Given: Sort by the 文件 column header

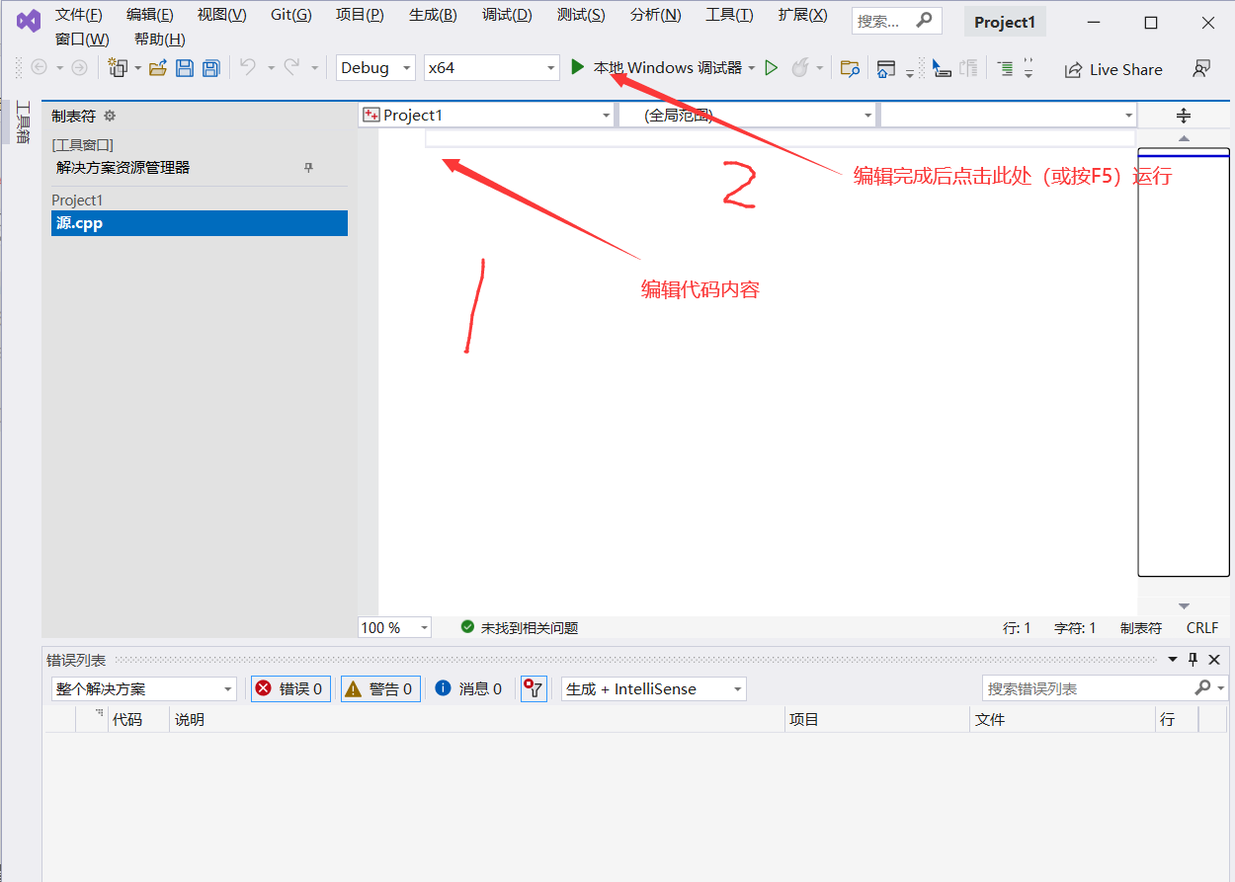Looking at the screenshot, I should (1062, 720).
